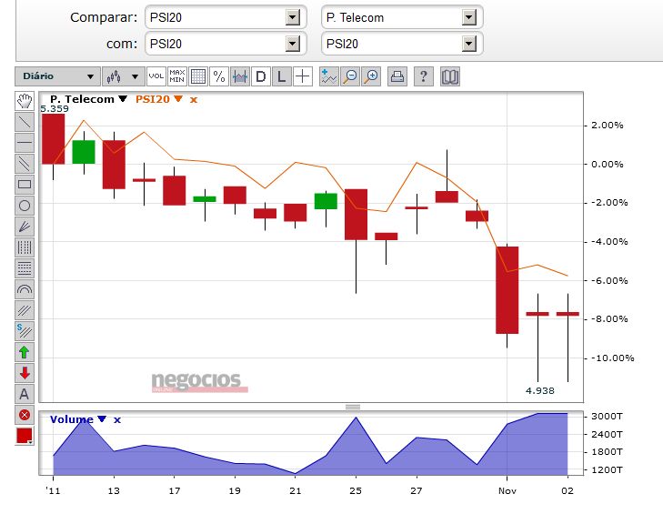Add a red down arrow marker
The image size is (663, 514).
[x=25, y=373]
